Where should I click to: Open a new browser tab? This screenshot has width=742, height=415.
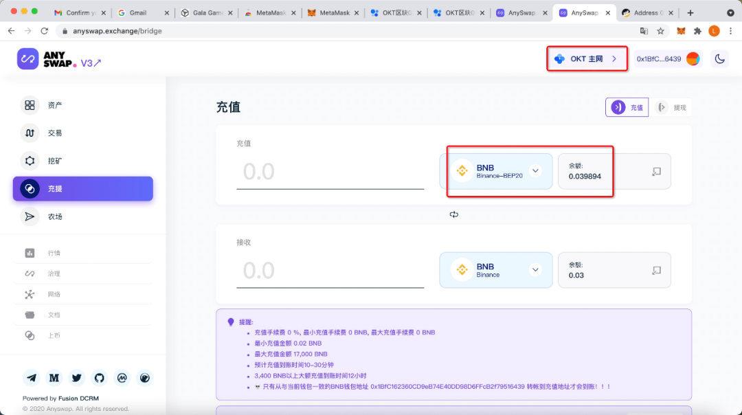tap(690, 13)
